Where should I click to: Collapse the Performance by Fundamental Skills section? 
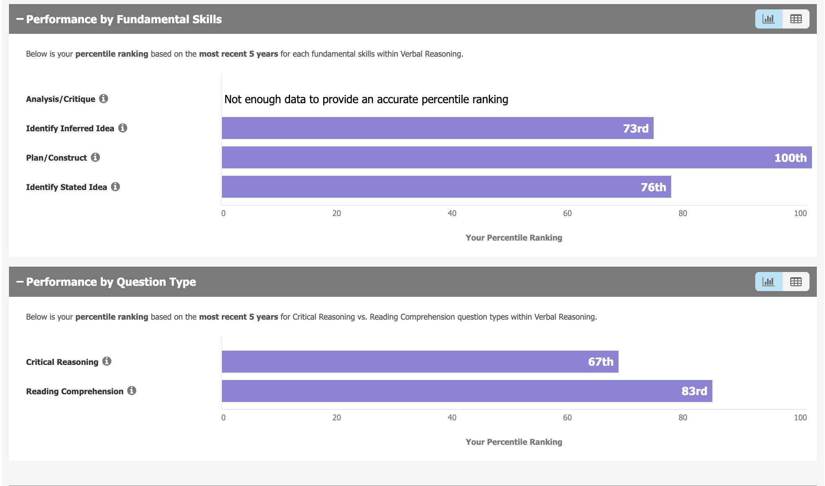(20, 19)
